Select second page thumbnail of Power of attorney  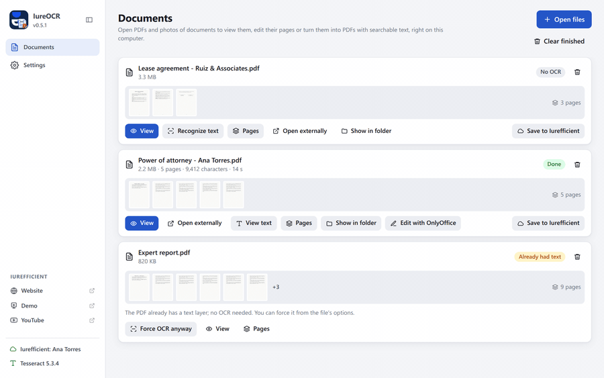click(162, 195)
